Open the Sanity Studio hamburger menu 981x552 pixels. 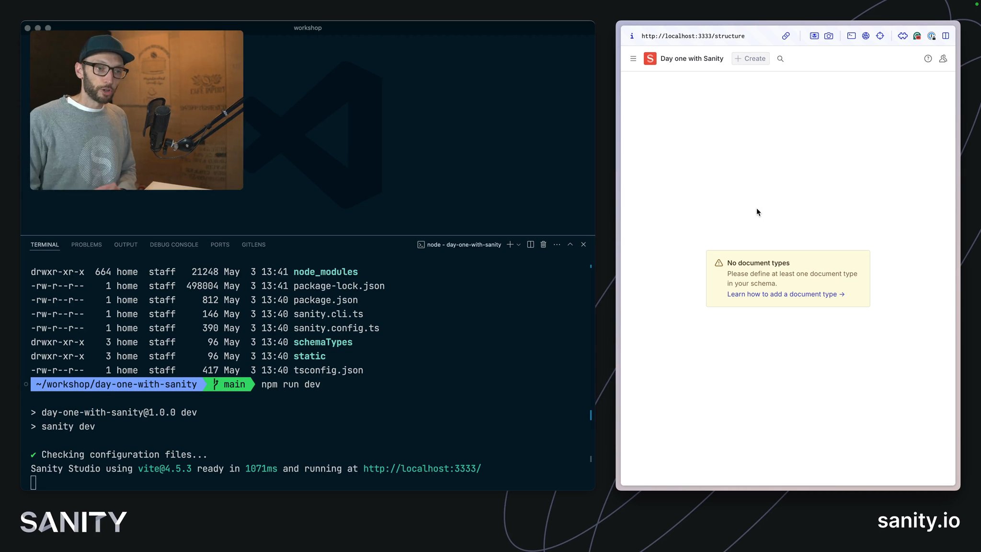(x=633, y=58)
